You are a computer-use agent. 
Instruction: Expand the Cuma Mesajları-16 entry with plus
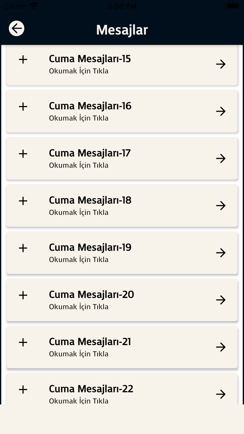23,106
